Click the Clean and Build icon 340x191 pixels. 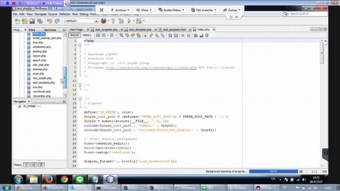pos(121,21)
